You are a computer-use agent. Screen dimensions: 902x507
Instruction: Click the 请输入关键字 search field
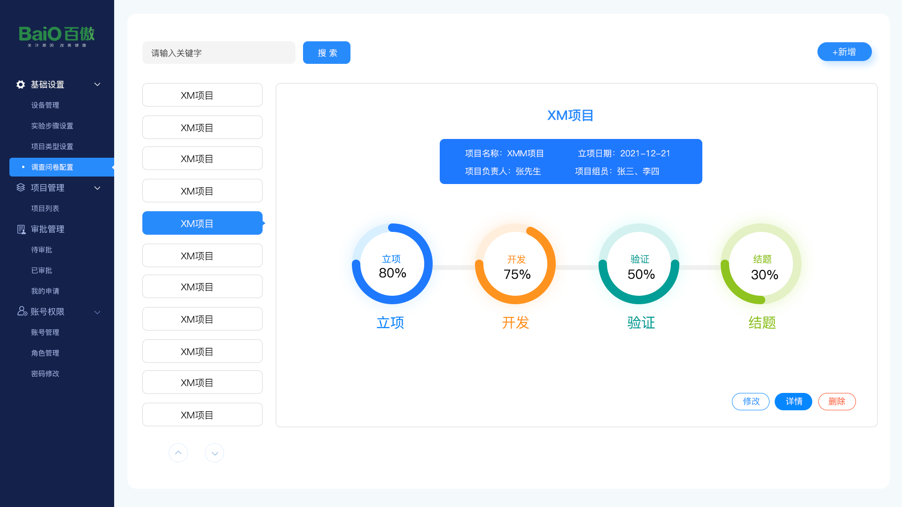coord(218,53)
